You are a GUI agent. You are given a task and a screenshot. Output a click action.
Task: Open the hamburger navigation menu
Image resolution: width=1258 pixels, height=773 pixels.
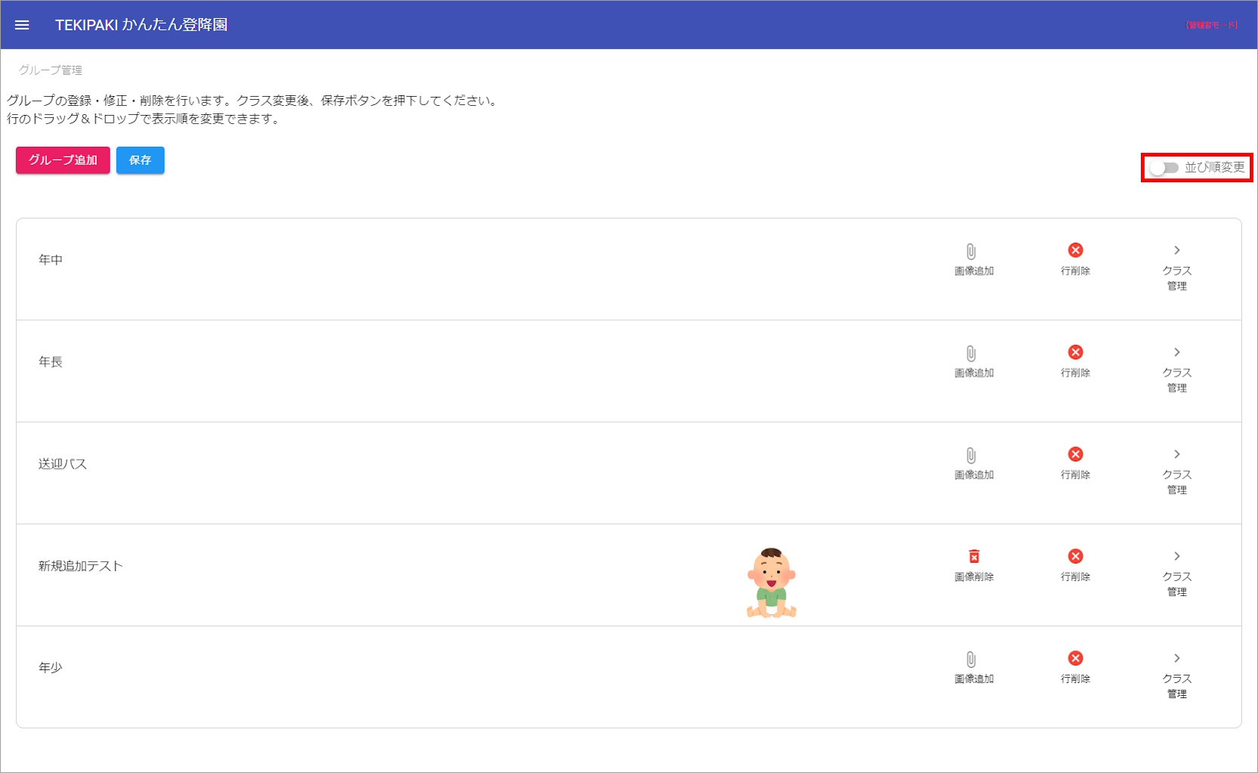click(x=22, y=25)
